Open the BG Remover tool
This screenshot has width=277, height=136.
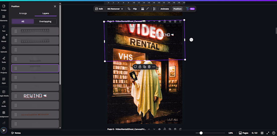click(115, 9)
